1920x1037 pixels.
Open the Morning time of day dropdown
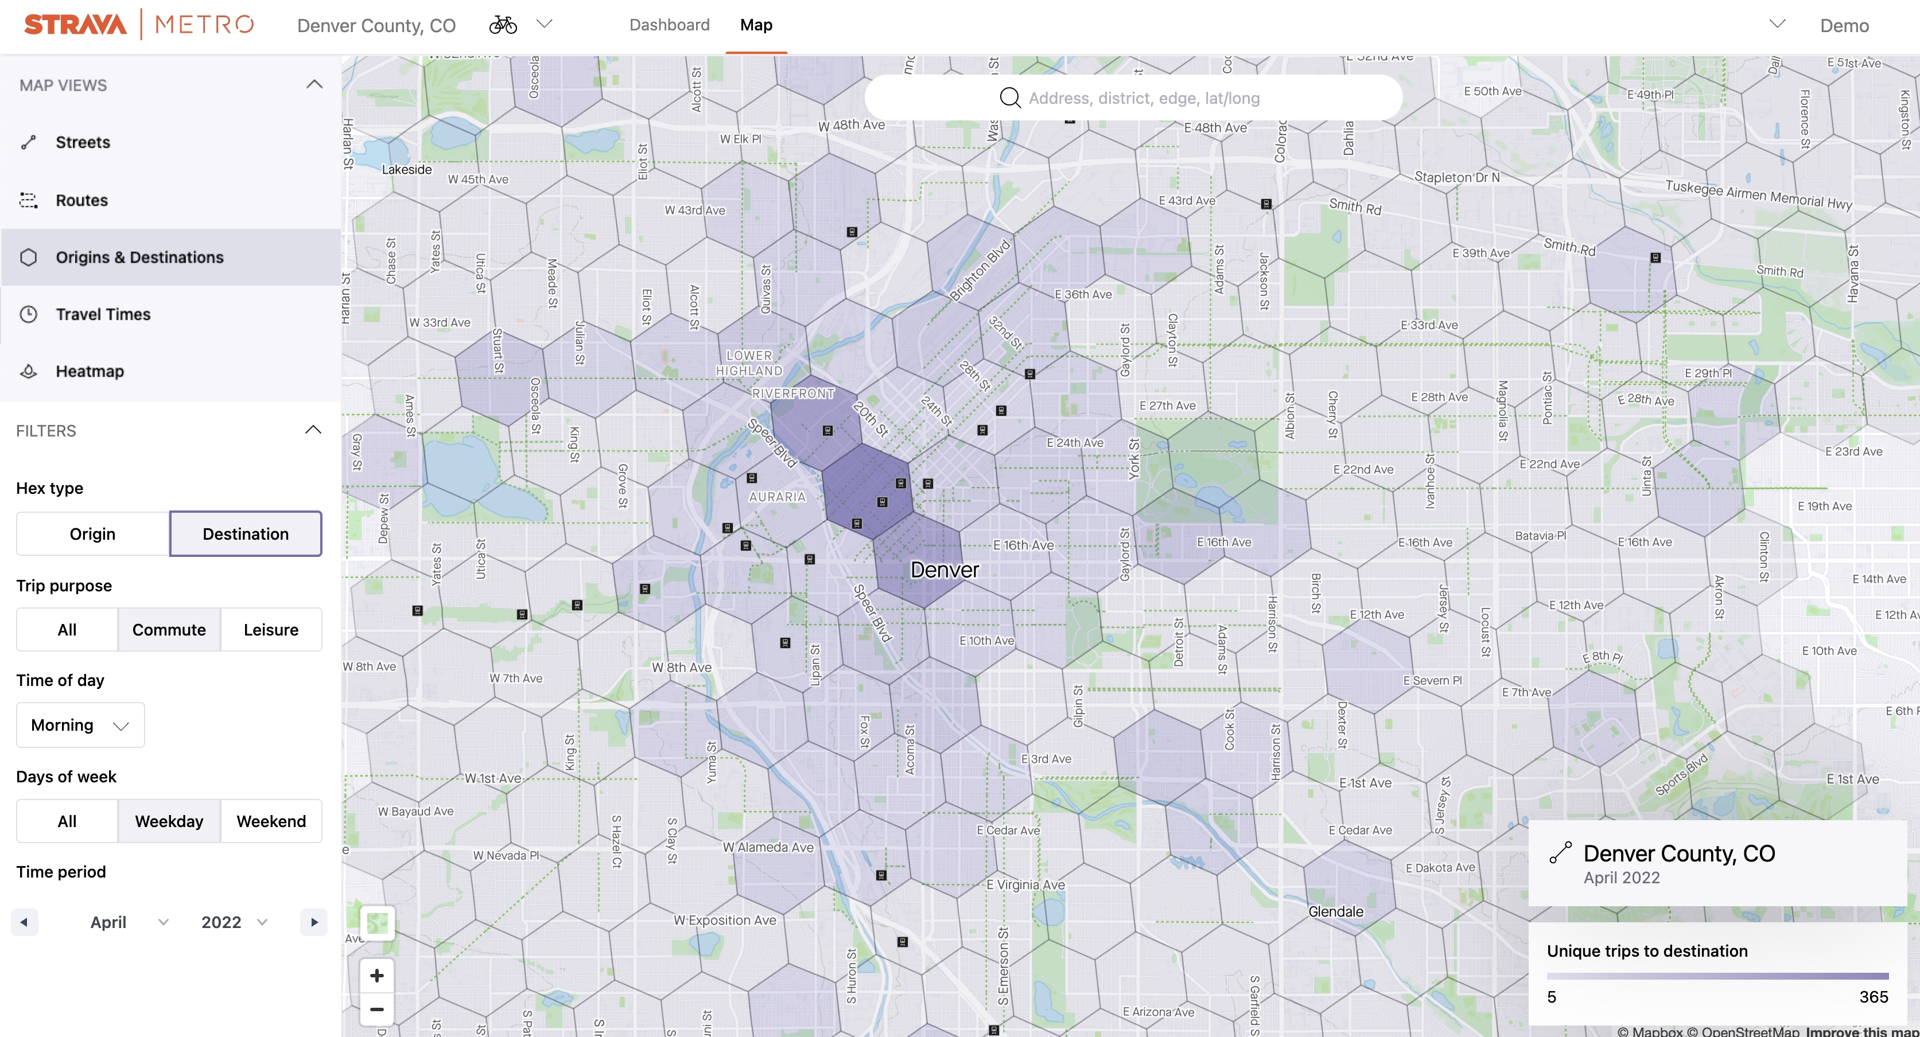[x=80, y=725]
